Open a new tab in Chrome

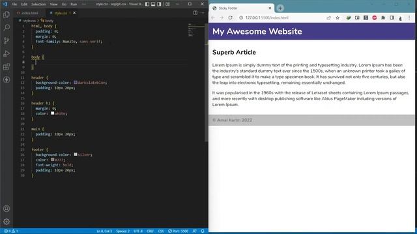click(280, 8)
